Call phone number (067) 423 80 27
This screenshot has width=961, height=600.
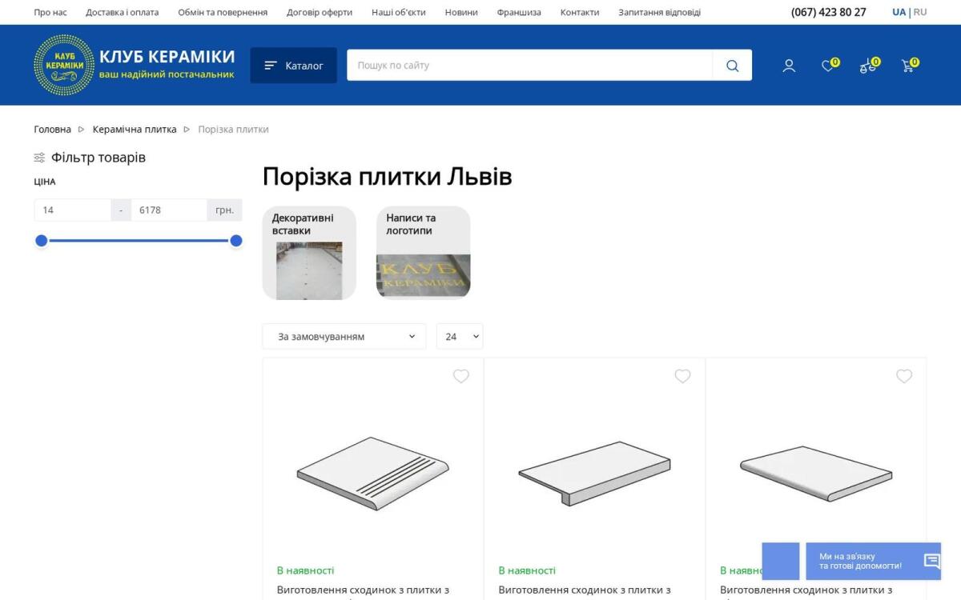(829, 12)
